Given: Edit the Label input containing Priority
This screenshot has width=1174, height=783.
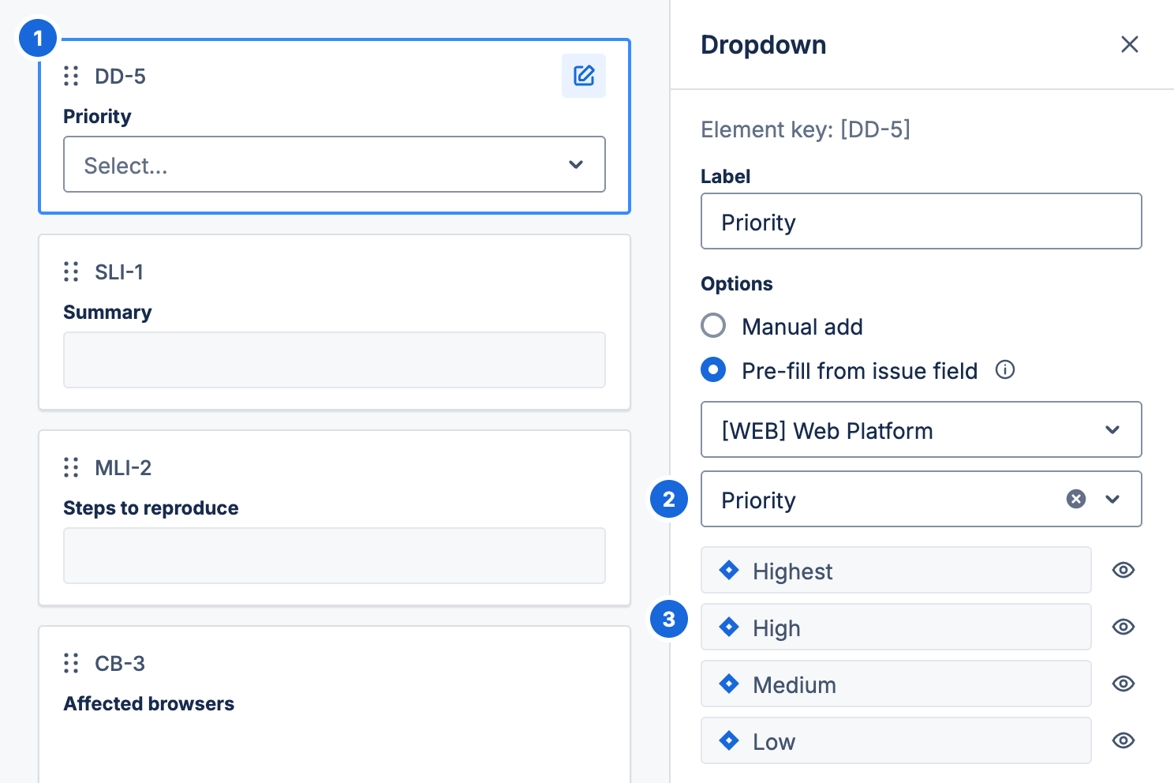Looking at the screenshot, I should coord(922,221).
